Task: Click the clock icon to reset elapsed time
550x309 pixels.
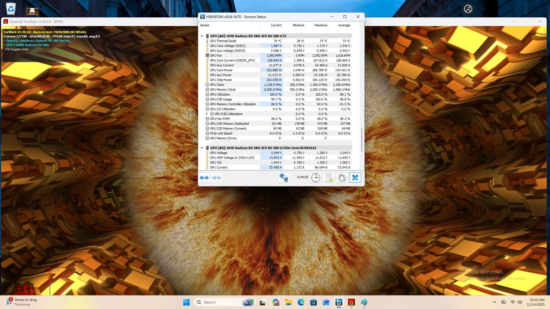Action: 316,178
